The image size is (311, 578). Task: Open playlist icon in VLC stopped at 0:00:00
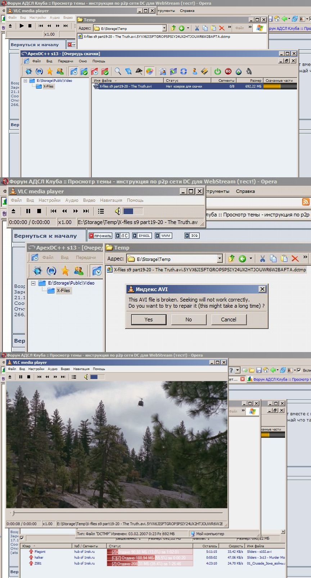pyautogui.click(x=101, y=211)
